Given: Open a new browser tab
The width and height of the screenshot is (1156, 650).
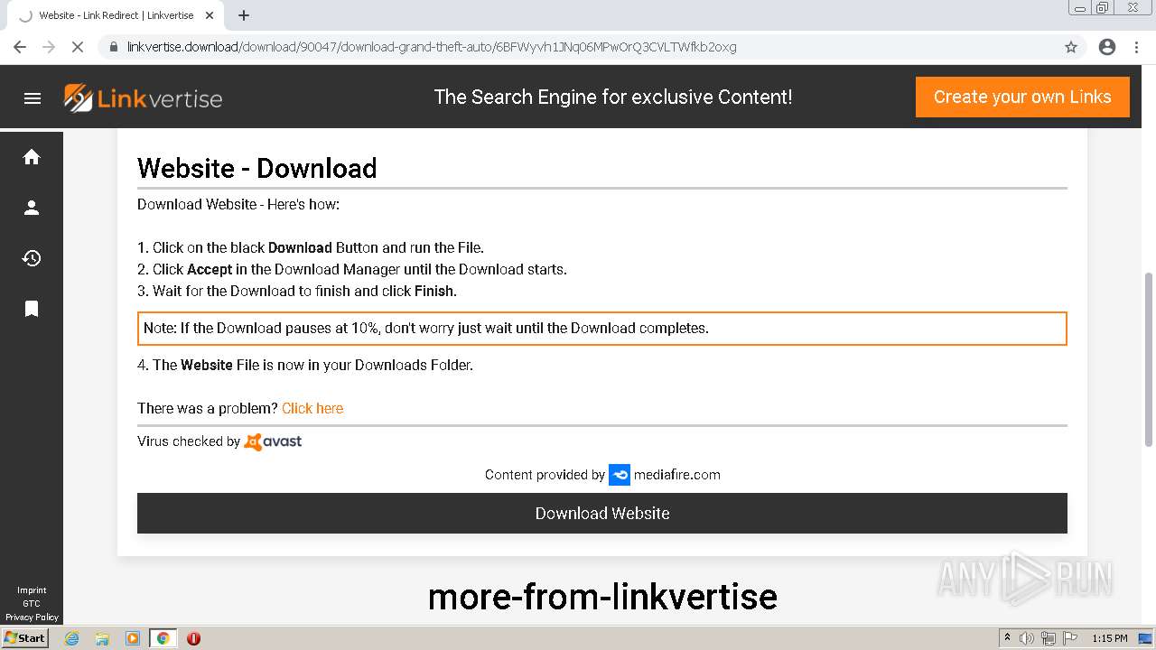Looking at the screenshot, I should click(x=244, y=15).
